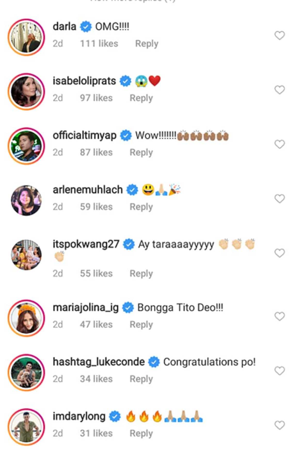Click the verified badge next to darla

click(85, 26)
